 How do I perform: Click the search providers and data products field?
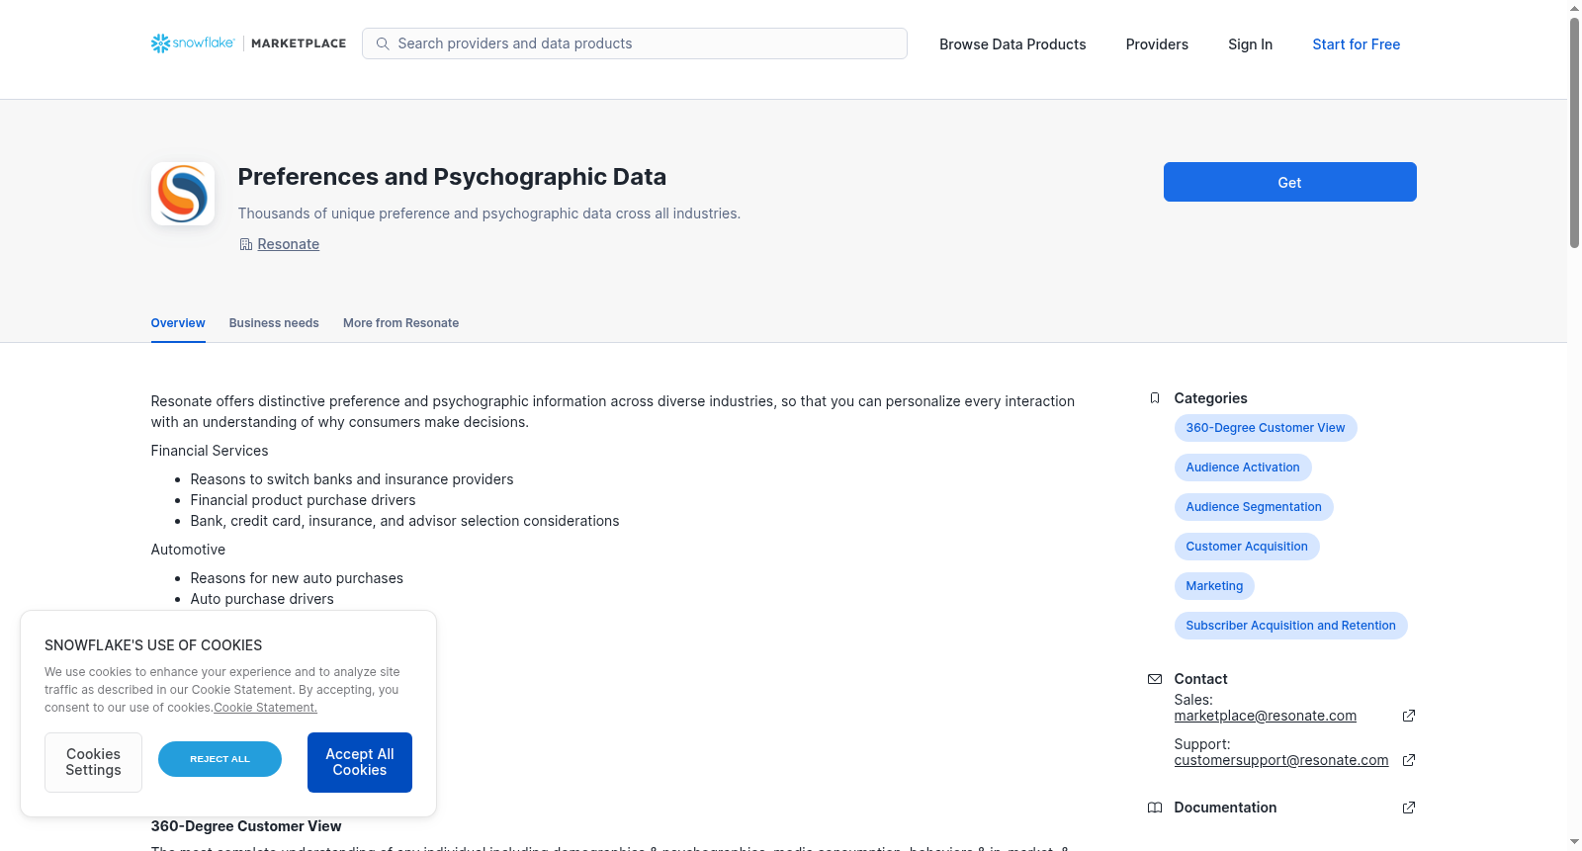coord(635,43)
